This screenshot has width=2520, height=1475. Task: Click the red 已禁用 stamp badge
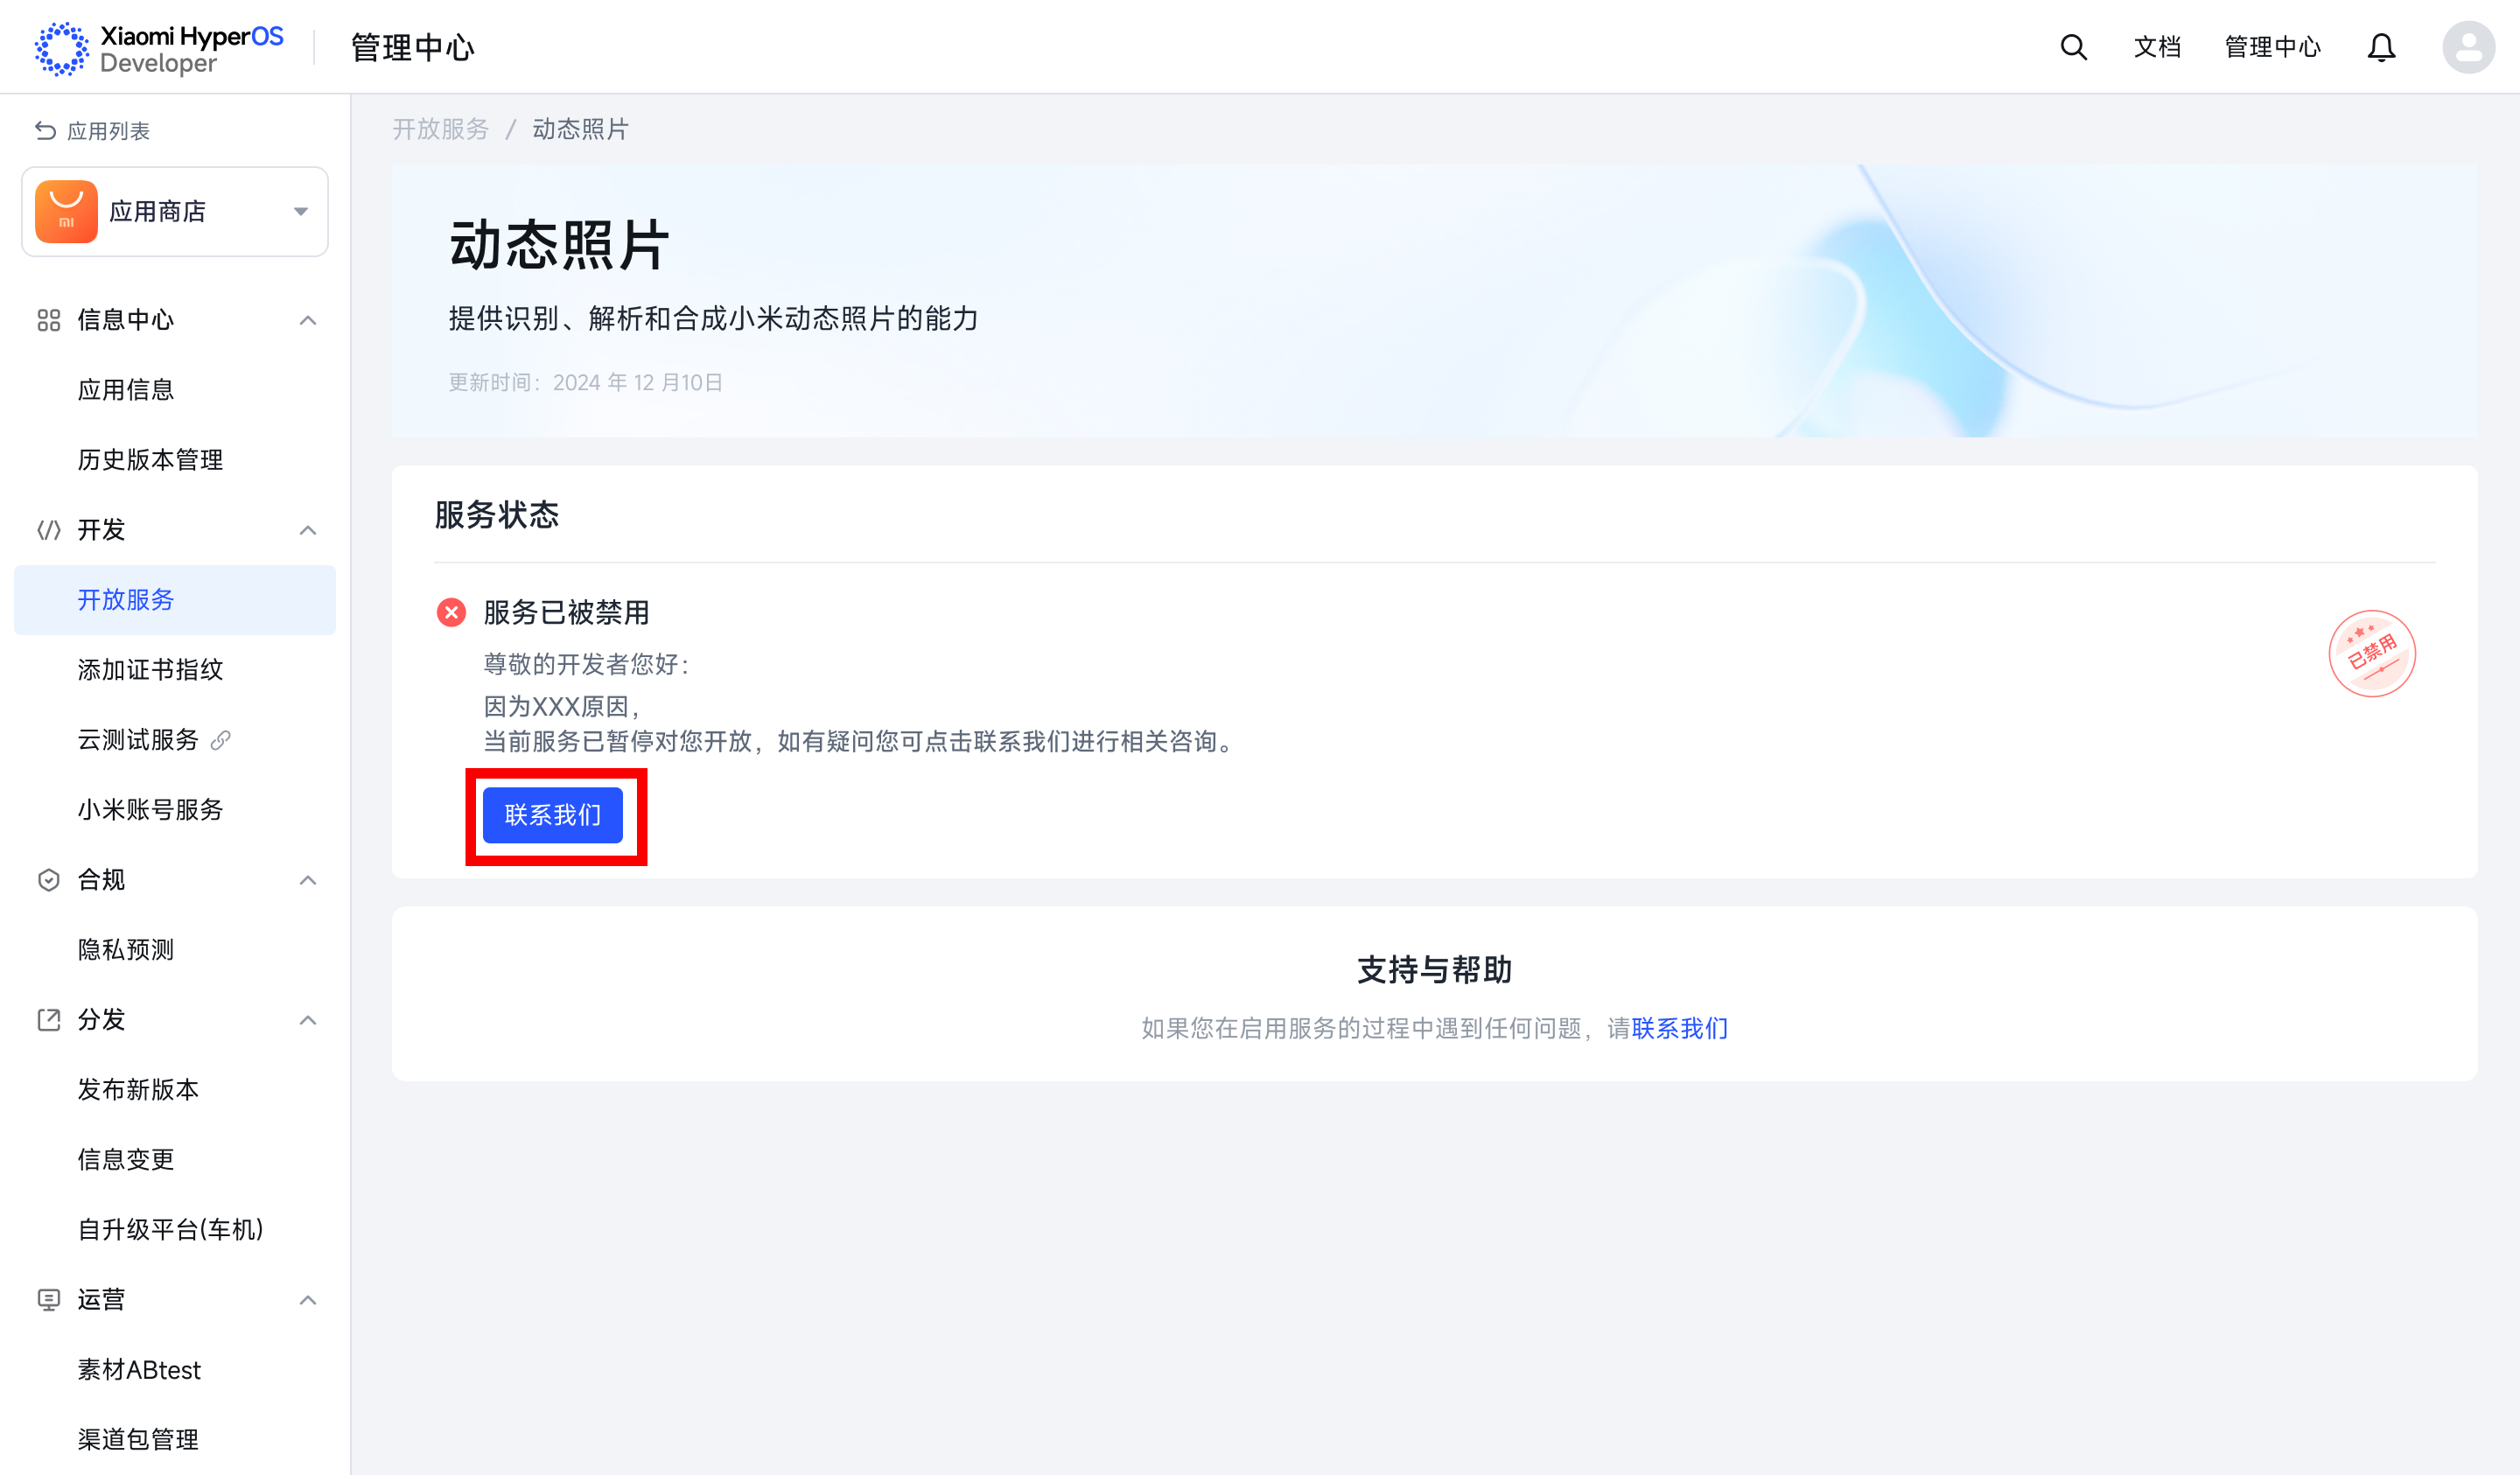click(2371, 653)
